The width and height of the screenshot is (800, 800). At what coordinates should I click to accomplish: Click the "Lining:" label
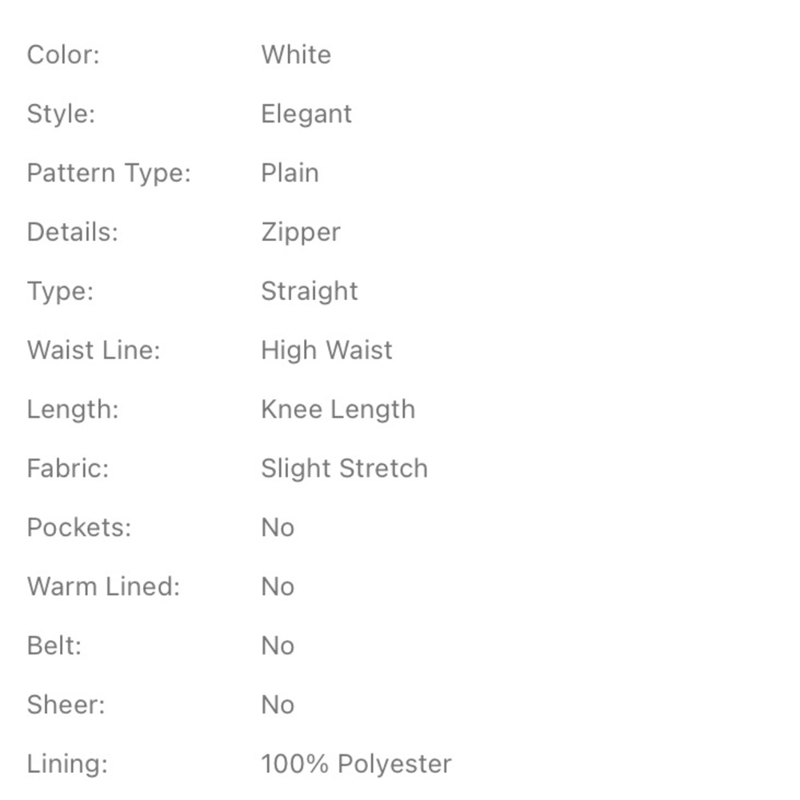click(67, 764)
